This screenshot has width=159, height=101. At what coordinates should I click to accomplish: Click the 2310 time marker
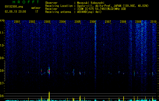pyautogui.click(x=153, y=22)
